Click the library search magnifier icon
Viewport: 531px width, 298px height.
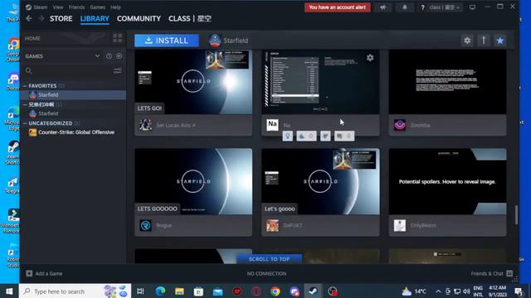[x=29, y=70]
